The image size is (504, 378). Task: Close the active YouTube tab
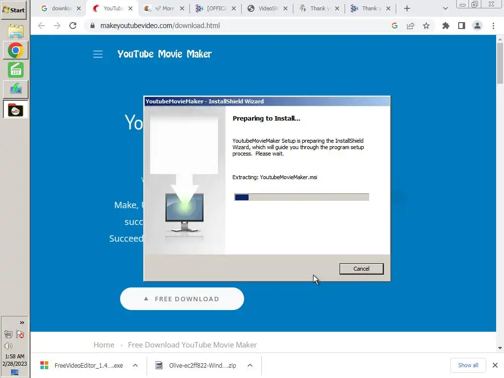pos(130,9)
